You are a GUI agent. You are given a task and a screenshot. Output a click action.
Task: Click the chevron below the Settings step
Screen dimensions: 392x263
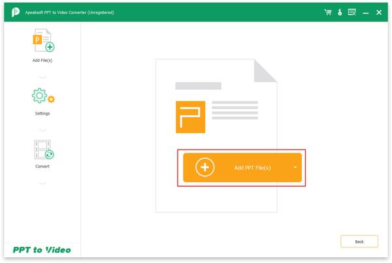coord(42,130)
